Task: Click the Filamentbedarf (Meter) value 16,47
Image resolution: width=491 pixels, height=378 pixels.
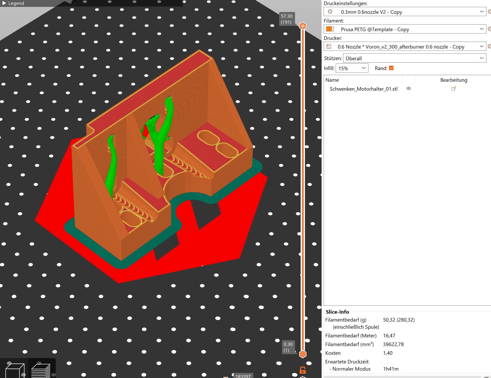Action: (x=389, y=336)
